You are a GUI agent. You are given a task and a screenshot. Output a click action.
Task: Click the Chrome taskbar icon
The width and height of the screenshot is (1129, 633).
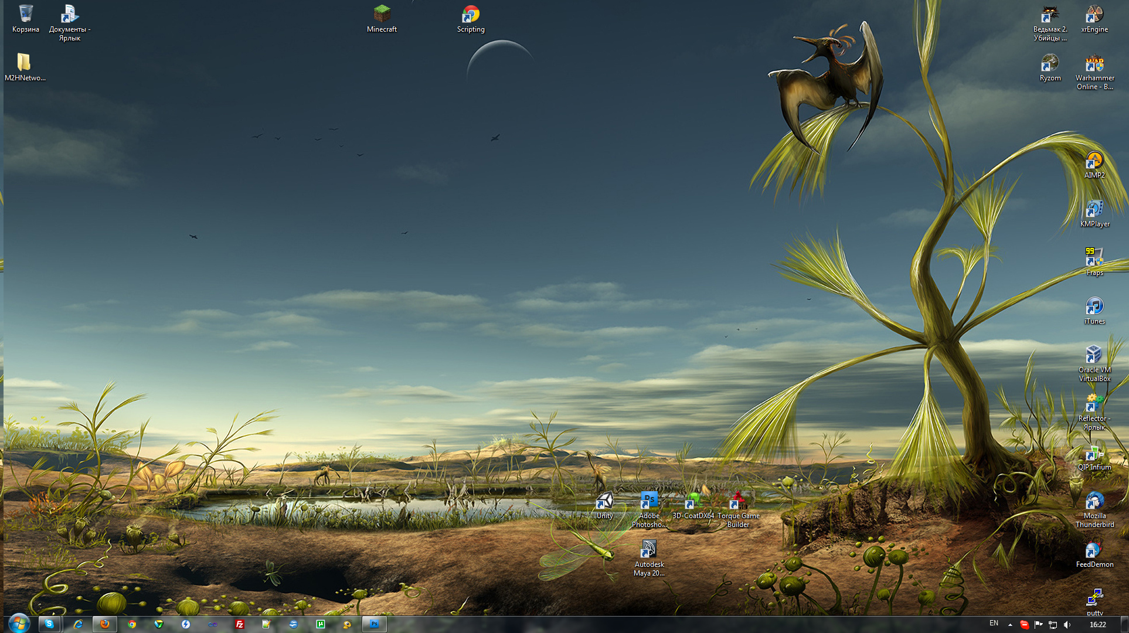[x=132, y=624]
